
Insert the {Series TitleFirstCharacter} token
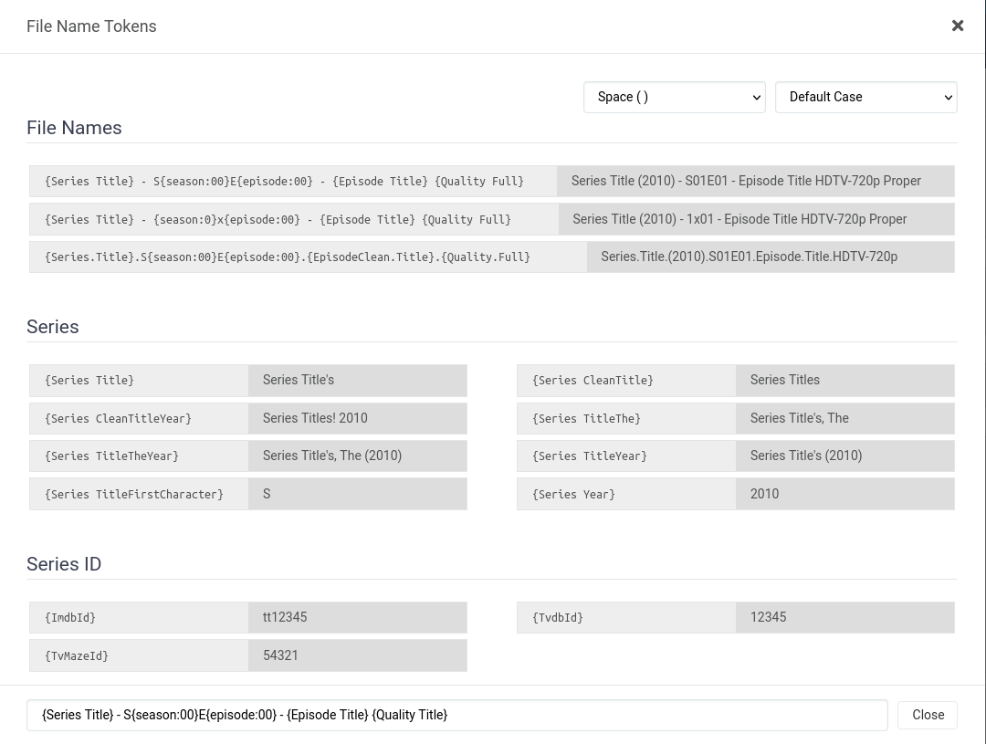[x=138, y=494]
